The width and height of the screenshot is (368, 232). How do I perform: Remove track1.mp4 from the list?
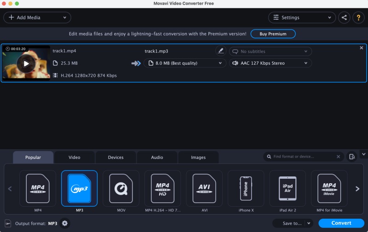(362, 48)
